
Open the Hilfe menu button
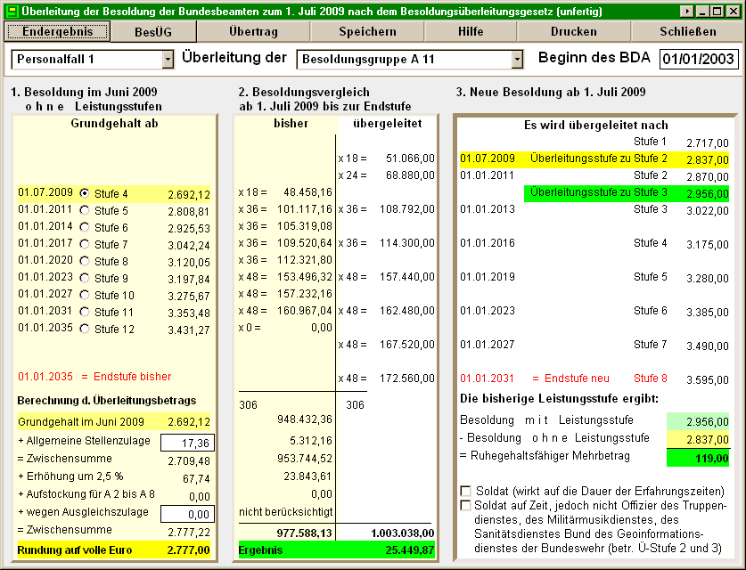click(x=471, y=31)
